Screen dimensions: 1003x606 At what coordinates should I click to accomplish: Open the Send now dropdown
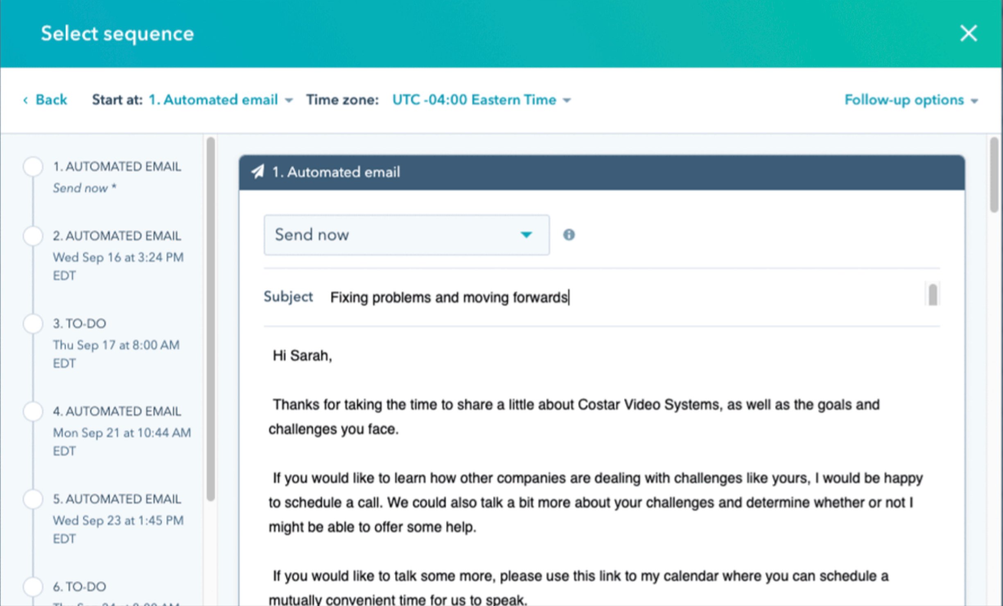[x=407, y=234]
